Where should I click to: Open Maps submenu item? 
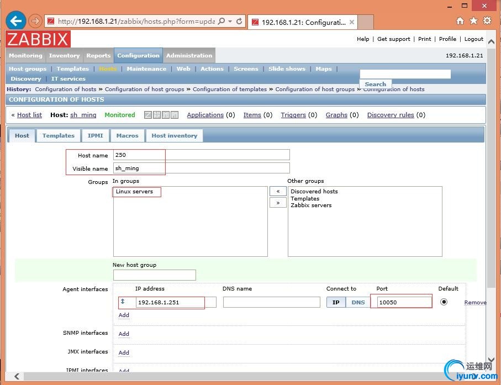tap(324, 68)
